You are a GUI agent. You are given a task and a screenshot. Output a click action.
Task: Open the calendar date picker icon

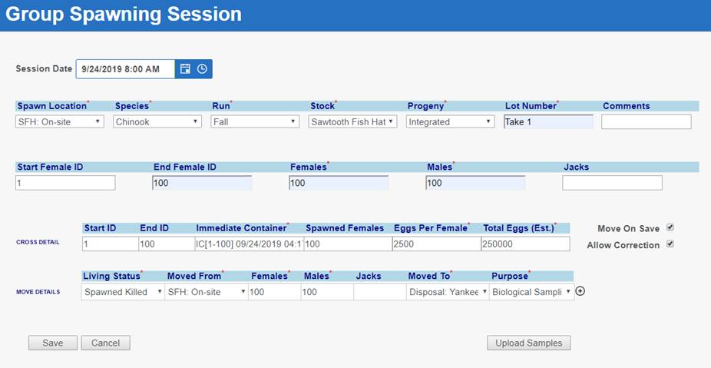pos(185,69)
